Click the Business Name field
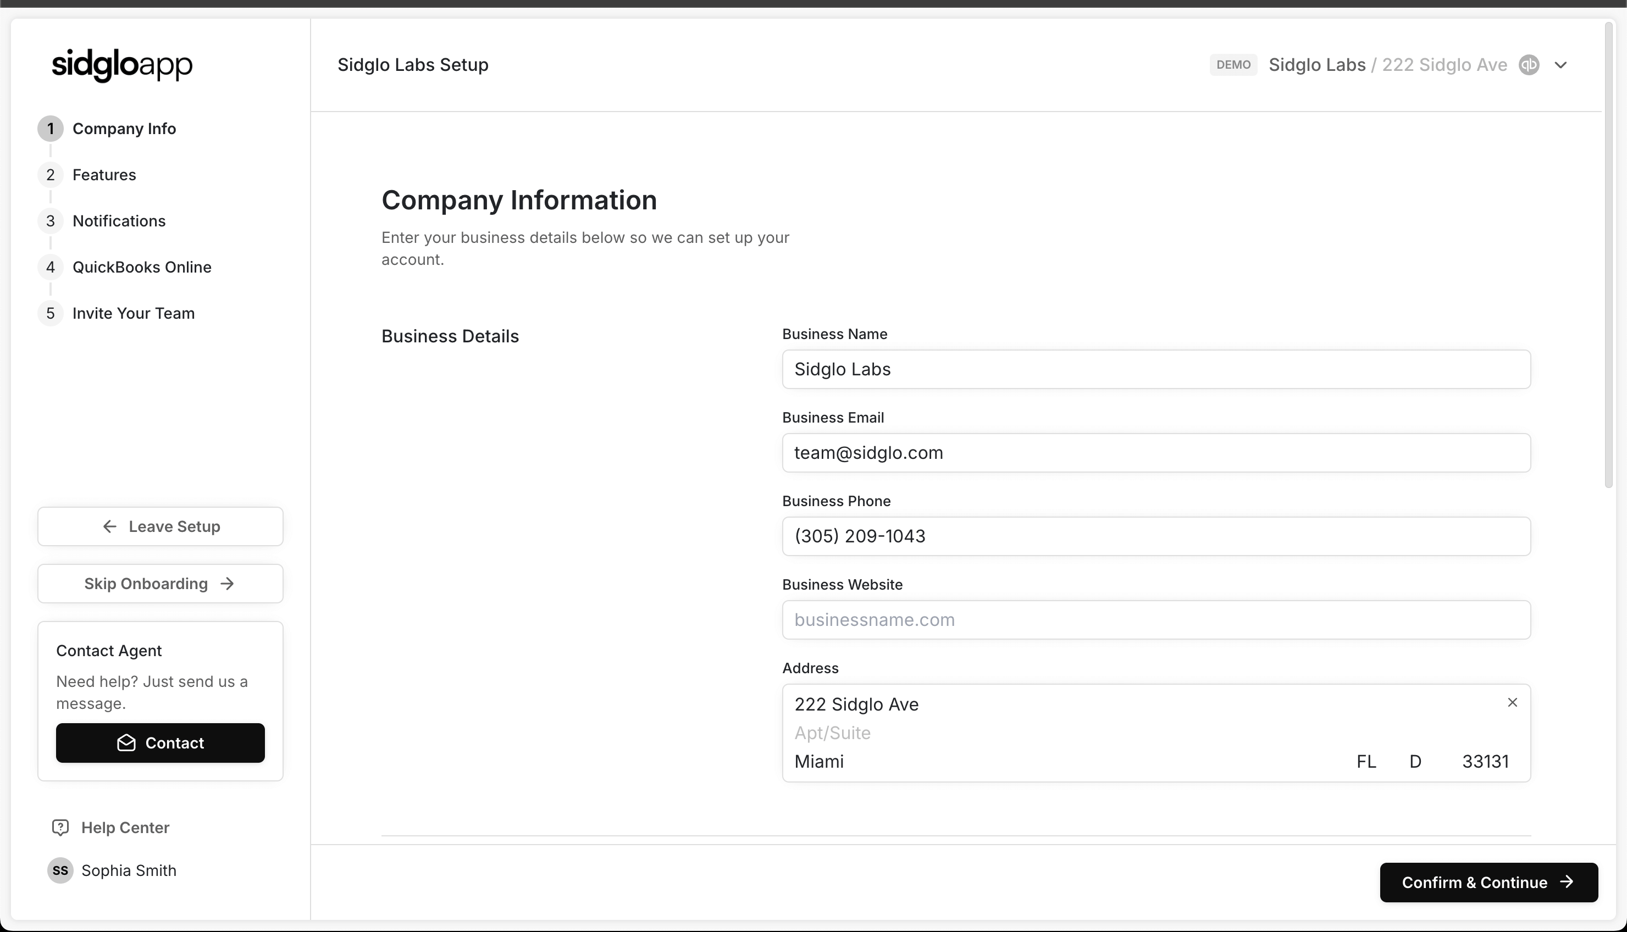 1156,369
